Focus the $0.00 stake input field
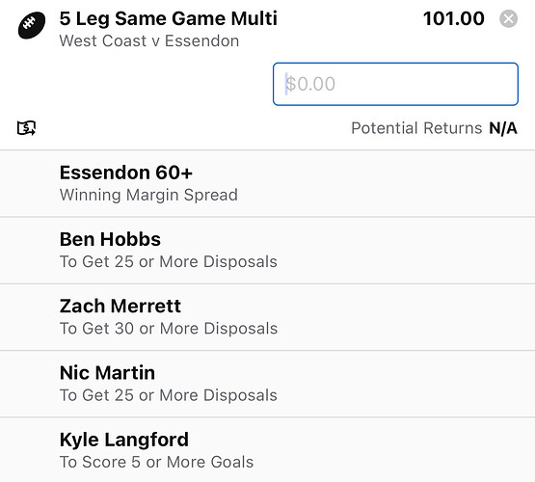 tap(395, 84)
